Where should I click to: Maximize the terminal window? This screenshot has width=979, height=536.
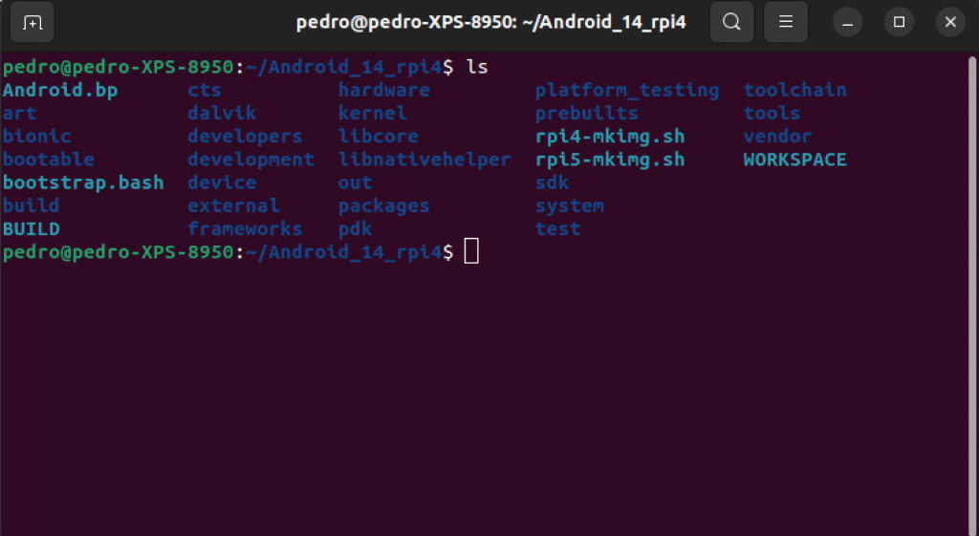pyautogui.click(x=899, y=23)
